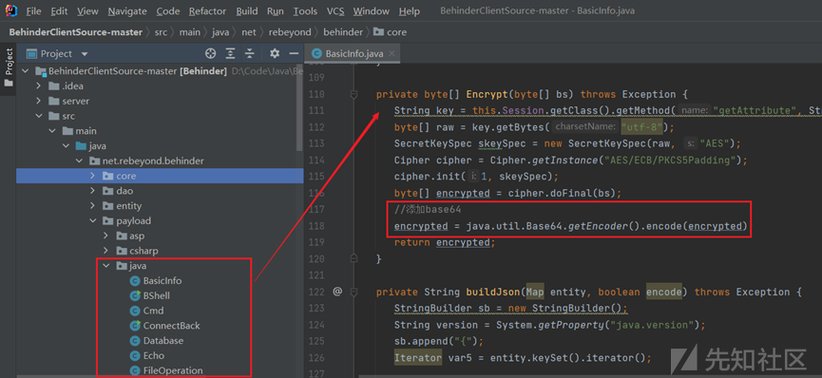The height and width of the screenshot is (378, 822).
Task: Close the BasicInfo.java tab
Action: pyautogui.click(x=392, y=53)
